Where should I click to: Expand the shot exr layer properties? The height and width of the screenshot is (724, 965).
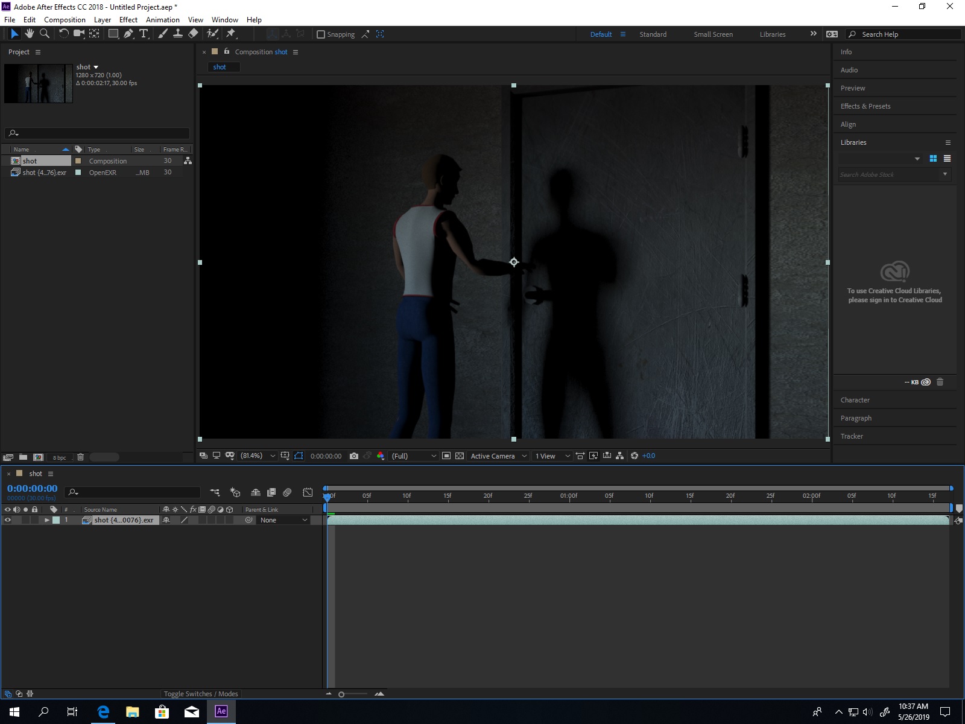pyautogui.click(x=46, y=520)
